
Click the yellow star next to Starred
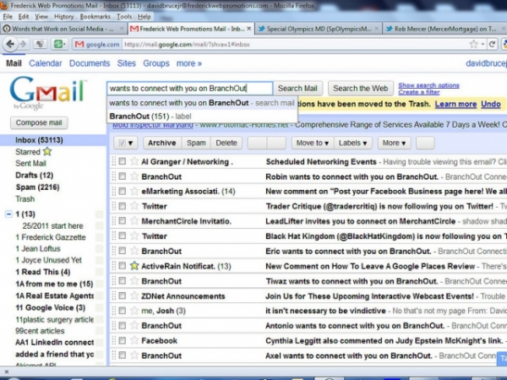[47, 151]
